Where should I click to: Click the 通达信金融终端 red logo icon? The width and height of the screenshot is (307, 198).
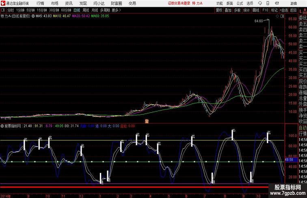pos(3,3)
